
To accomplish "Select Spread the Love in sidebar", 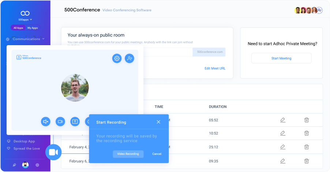I will pyautogui.click(x=26, y=148).
